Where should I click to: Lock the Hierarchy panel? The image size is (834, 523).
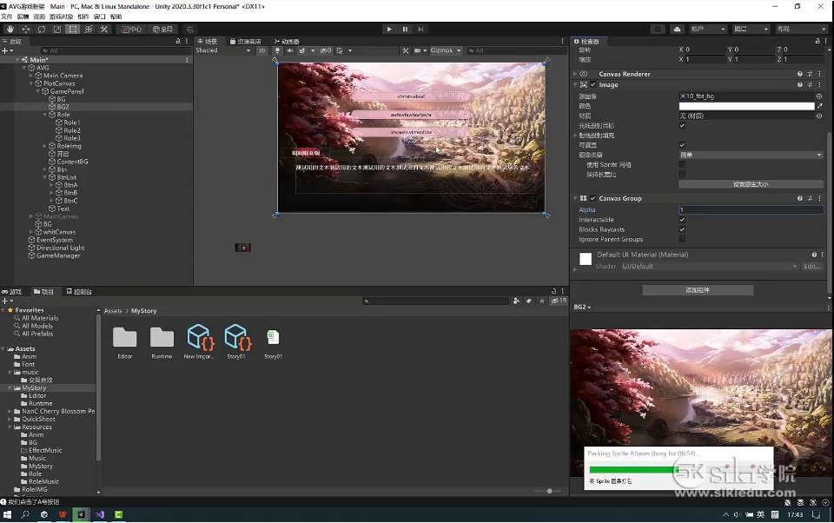click(x=178, y=41)
